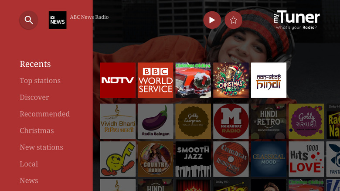Viewport: 340px width, 191px height.
Task: Play Christmas Oldies in recents row
Action: (193, 80)
